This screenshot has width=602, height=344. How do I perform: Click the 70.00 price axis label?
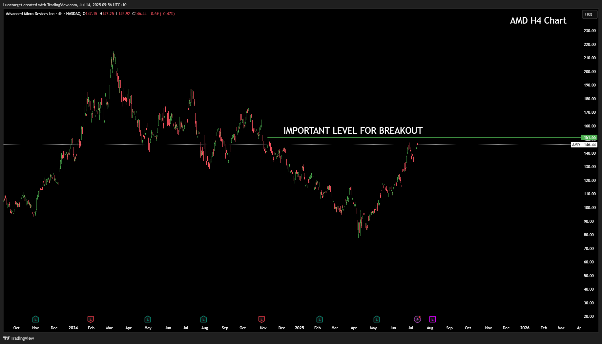589,249
